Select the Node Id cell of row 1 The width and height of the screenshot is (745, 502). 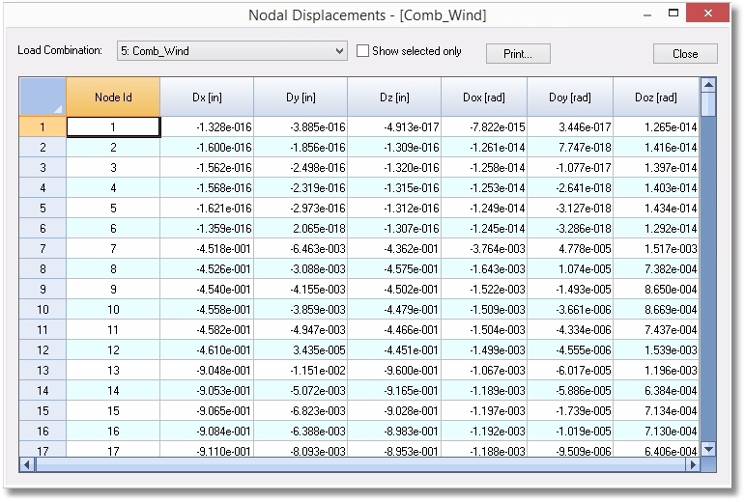pos(113,127)
